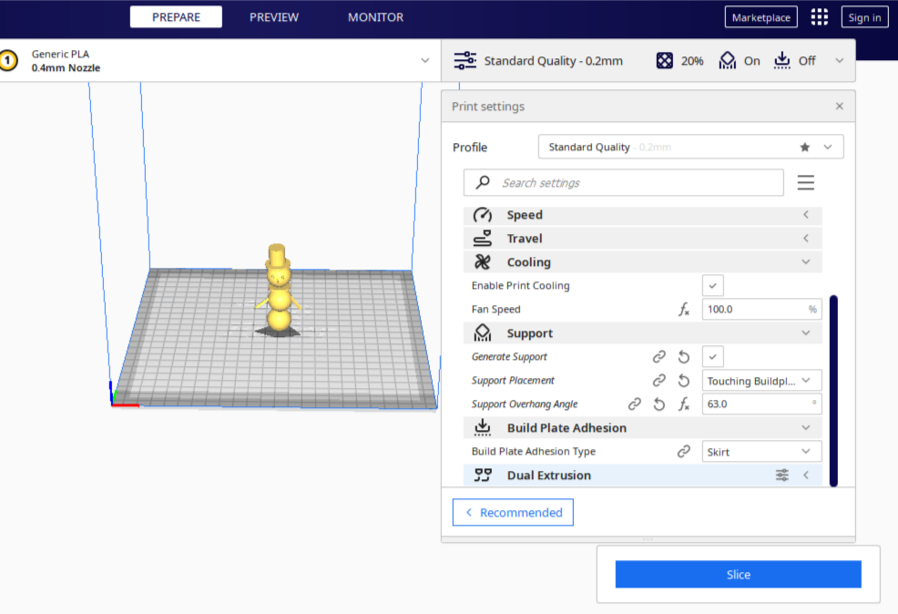898x614 pixels.
Task: Click the Sign in button
Action: [x=864, y=17]
